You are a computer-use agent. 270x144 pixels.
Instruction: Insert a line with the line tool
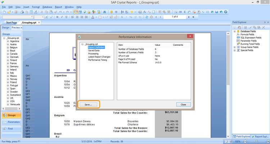click(x=203, y=12)
